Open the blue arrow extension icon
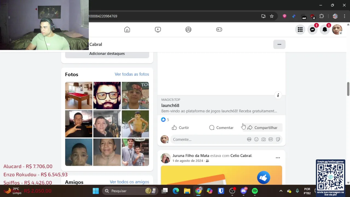This screenshot has width=350, height=197. (294, 16)
